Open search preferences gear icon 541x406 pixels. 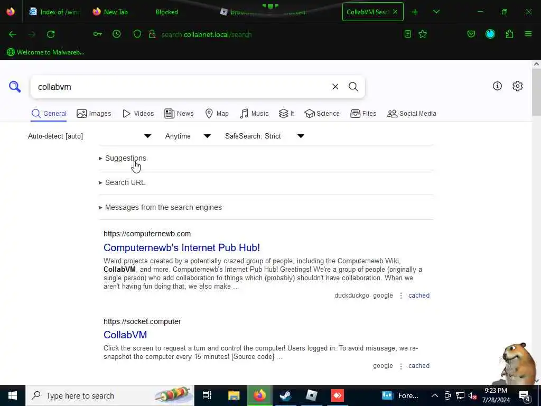[518, 86]
